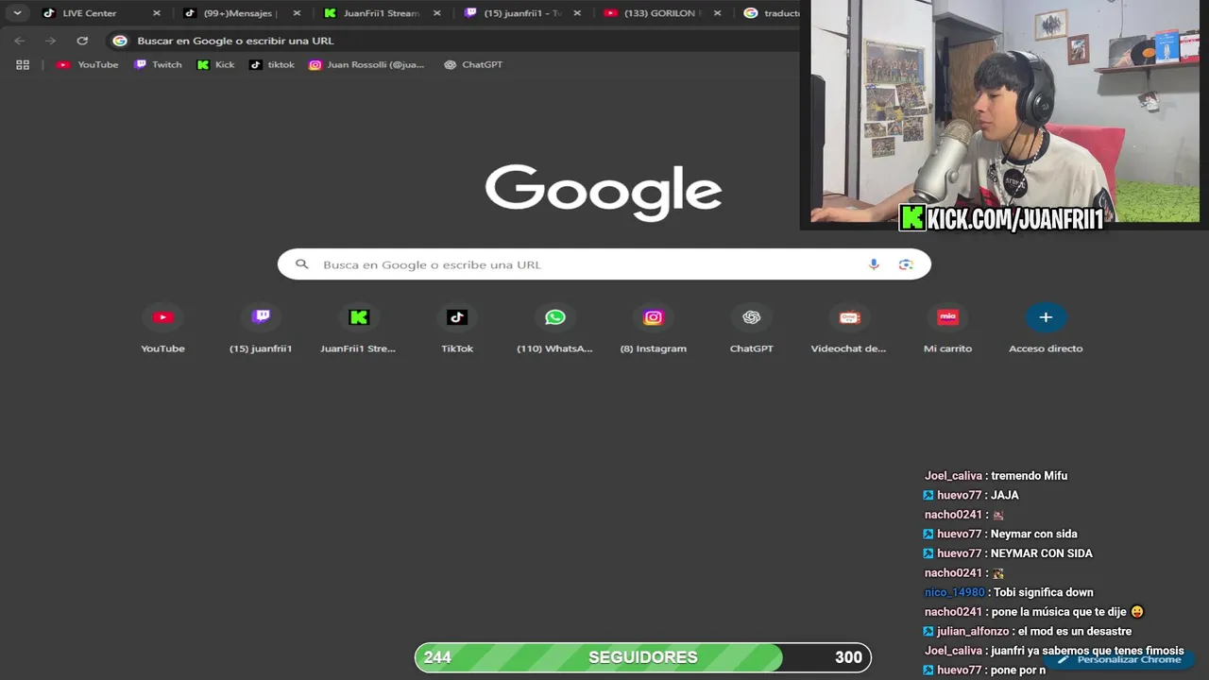
Task: Close the (15) juanfrii1 tab
Action: point(577,13)
